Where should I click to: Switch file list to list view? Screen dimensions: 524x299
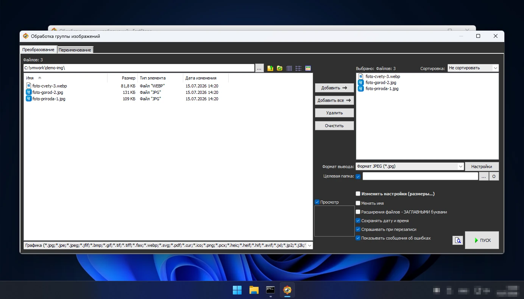298,68
